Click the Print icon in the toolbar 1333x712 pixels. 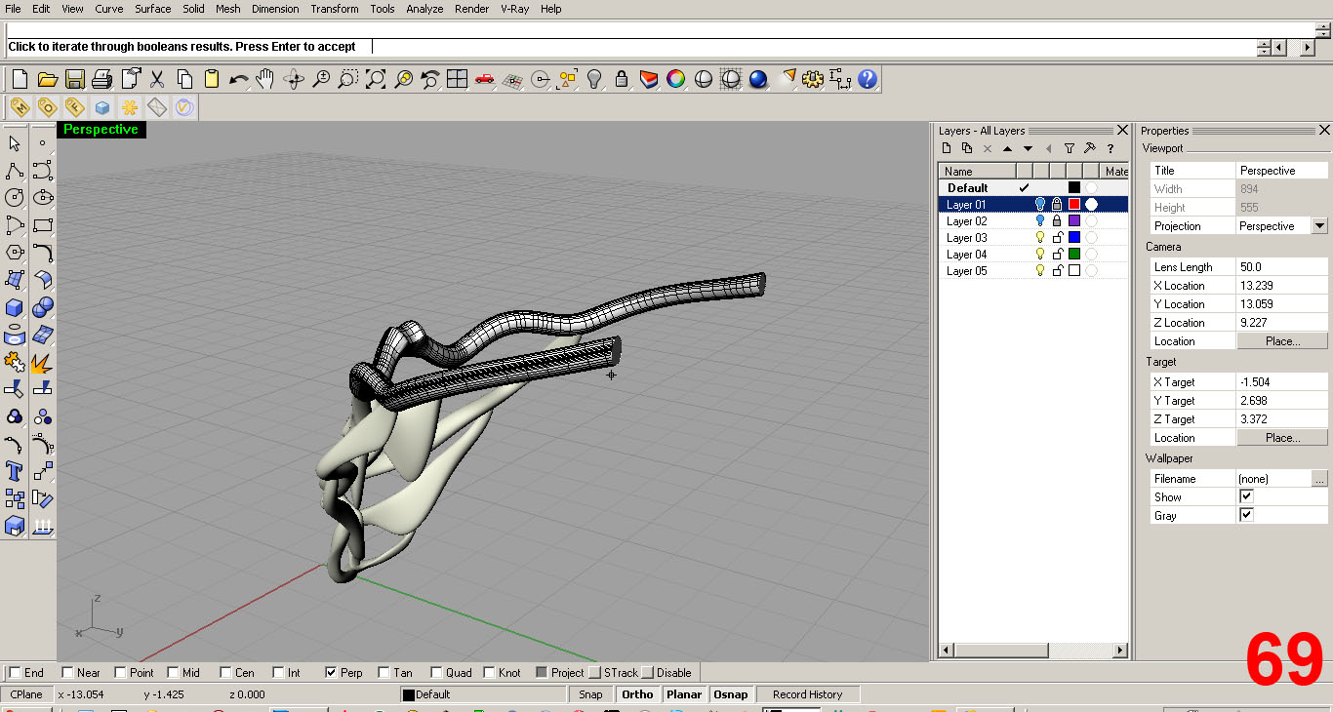[101, 79]
